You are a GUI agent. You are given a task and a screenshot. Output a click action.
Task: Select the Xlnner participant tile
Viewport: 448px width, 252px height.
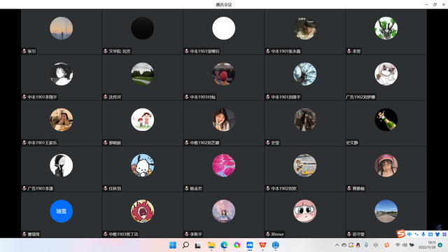pos(304,215)
